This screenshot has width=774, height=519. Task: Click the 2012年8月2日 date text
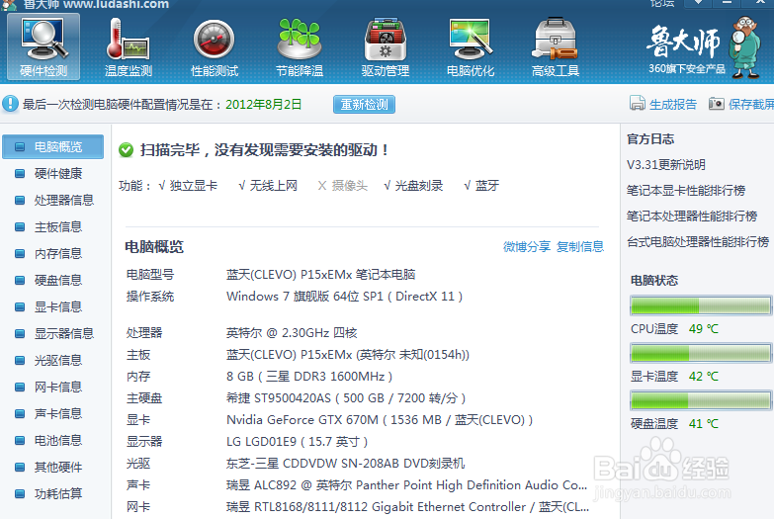click(x=264, y=104)
